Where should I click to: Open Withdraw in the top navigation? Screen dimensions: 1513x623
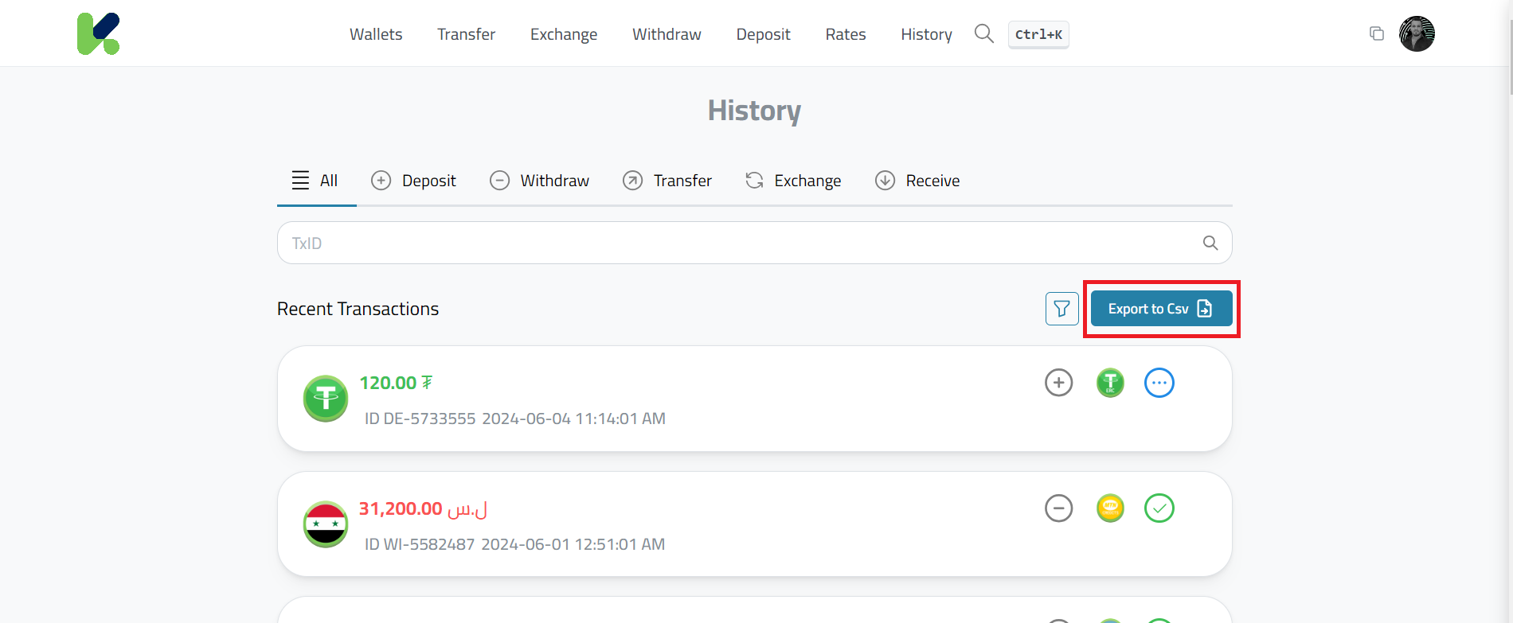click(x=667, y=34)
